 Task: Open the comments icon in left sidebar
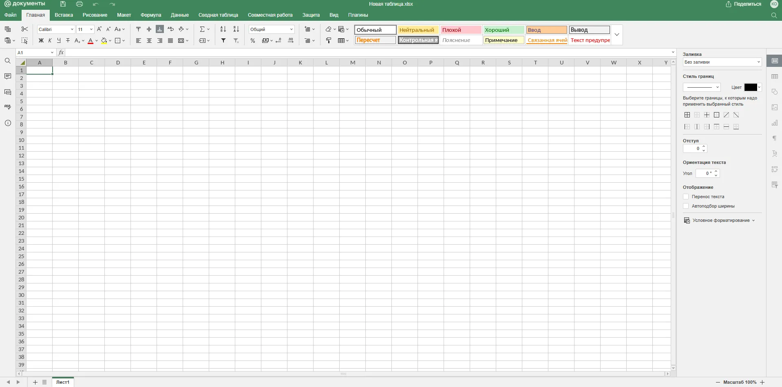coord(8,76)
